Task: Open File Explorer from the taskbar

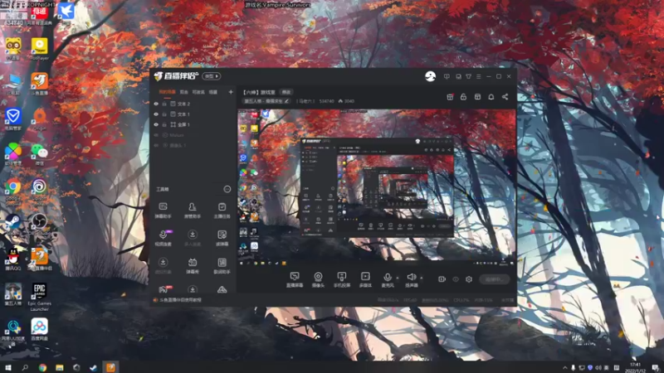Action: (x=59, y=367)
